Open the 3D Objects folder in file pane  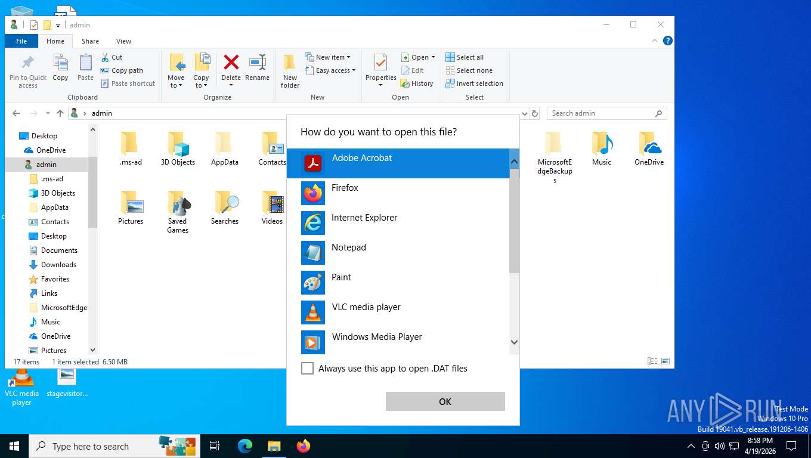click(x=178, y=148)
